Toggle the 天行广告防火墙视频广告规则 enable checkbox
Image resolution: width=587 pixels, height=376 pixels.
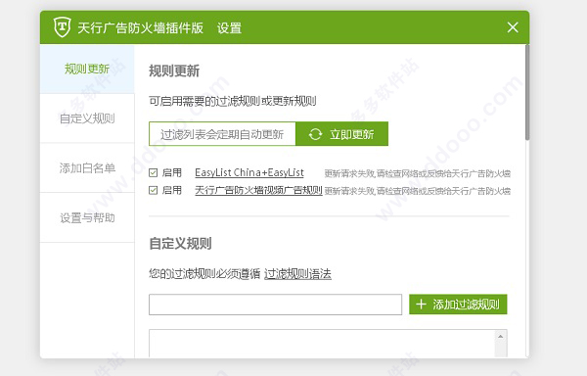coord(154,190)
